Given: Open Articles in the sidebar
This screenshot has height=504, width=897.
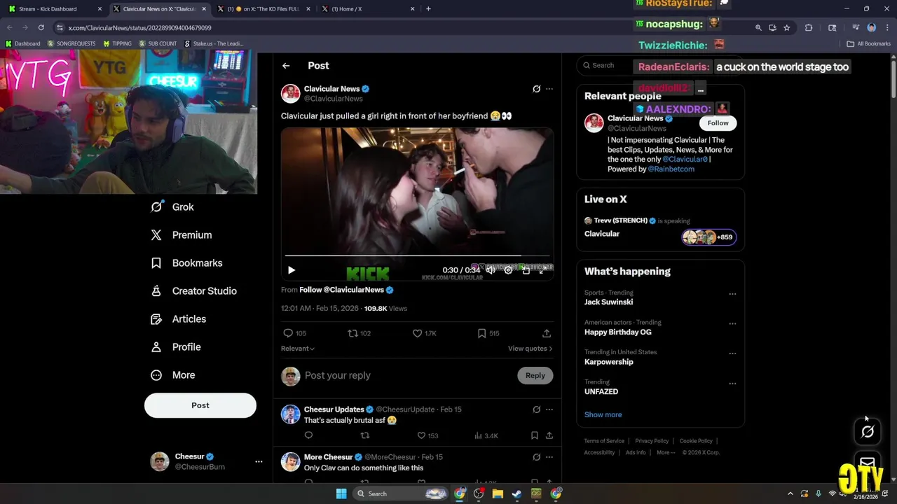Looking at the screenshot, I should [178, 319].
